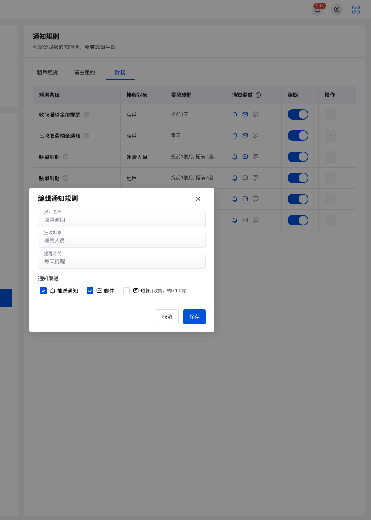Close the 編輯通知規則 dialog
The image size is (371, 520).
[198, 199]
